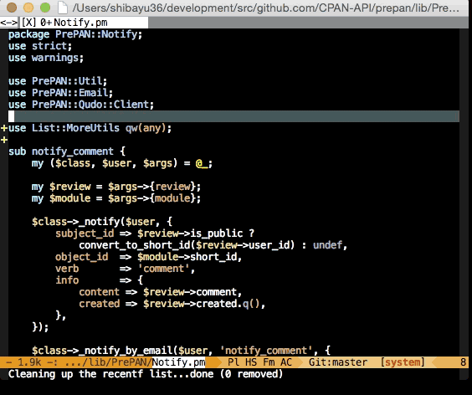Click the 'comment' string literal
The image size is (472, 395).
click(x=163, y=269)
